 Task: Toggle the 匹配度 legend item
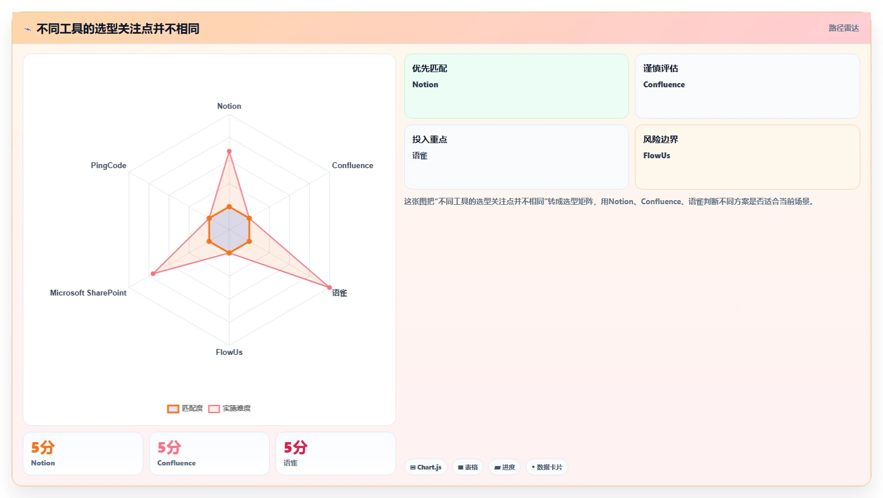[x=185, y=408]
